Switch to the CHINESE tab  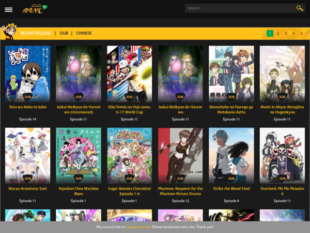pyautogui.click(x=84, y=33)
